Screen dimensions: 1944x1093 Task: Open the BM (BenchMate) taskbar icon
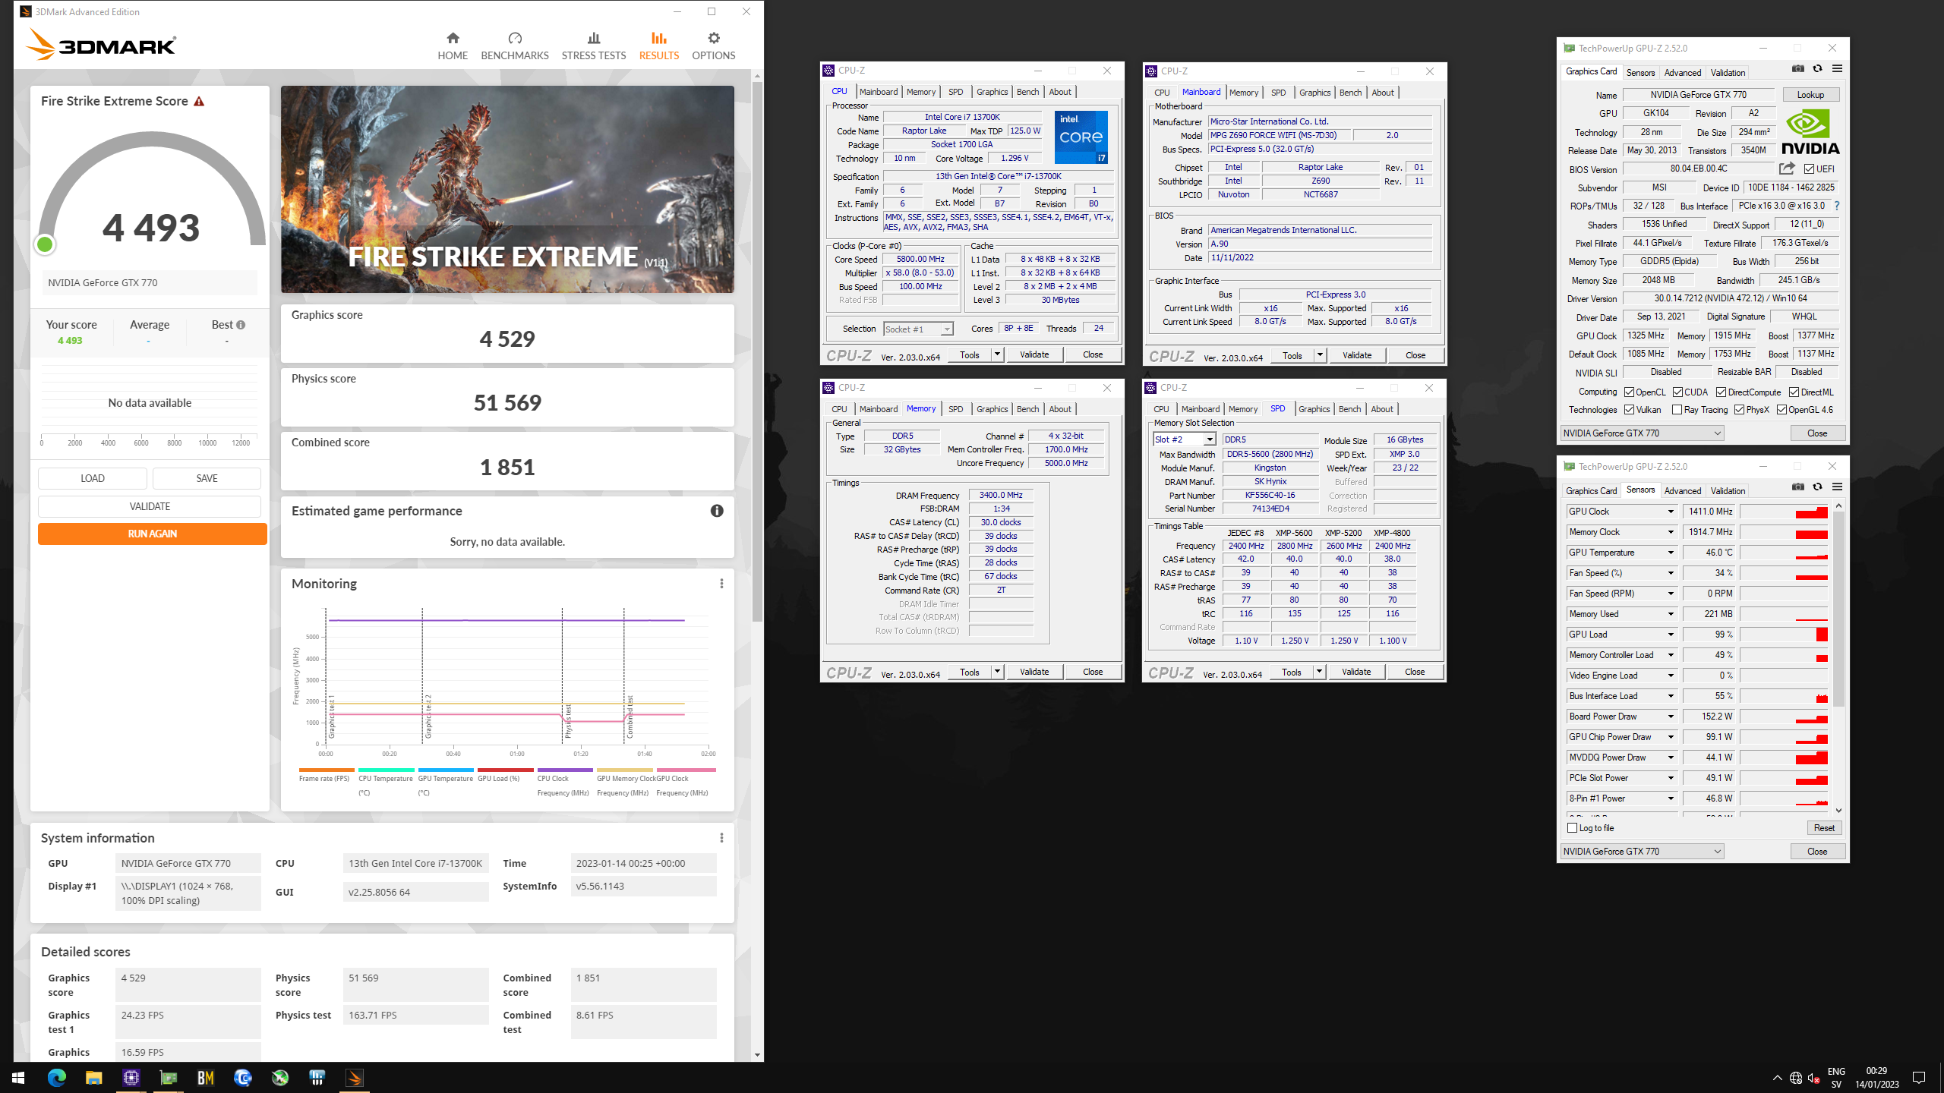point(206,1077)
